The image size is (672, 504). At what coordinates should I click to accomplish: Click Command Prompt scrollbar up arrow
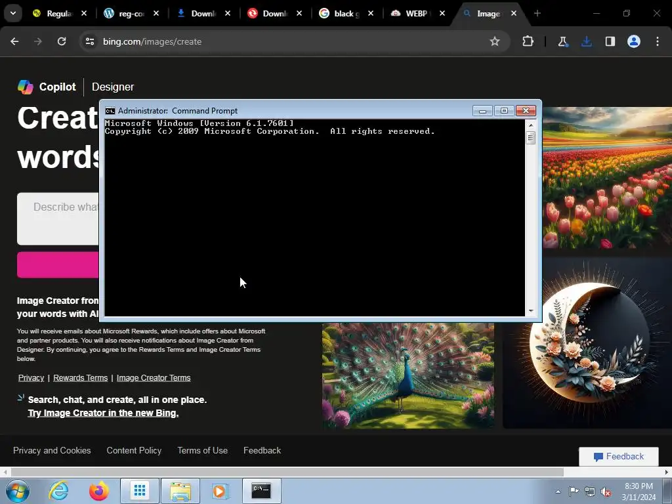[x=531, y=125]
